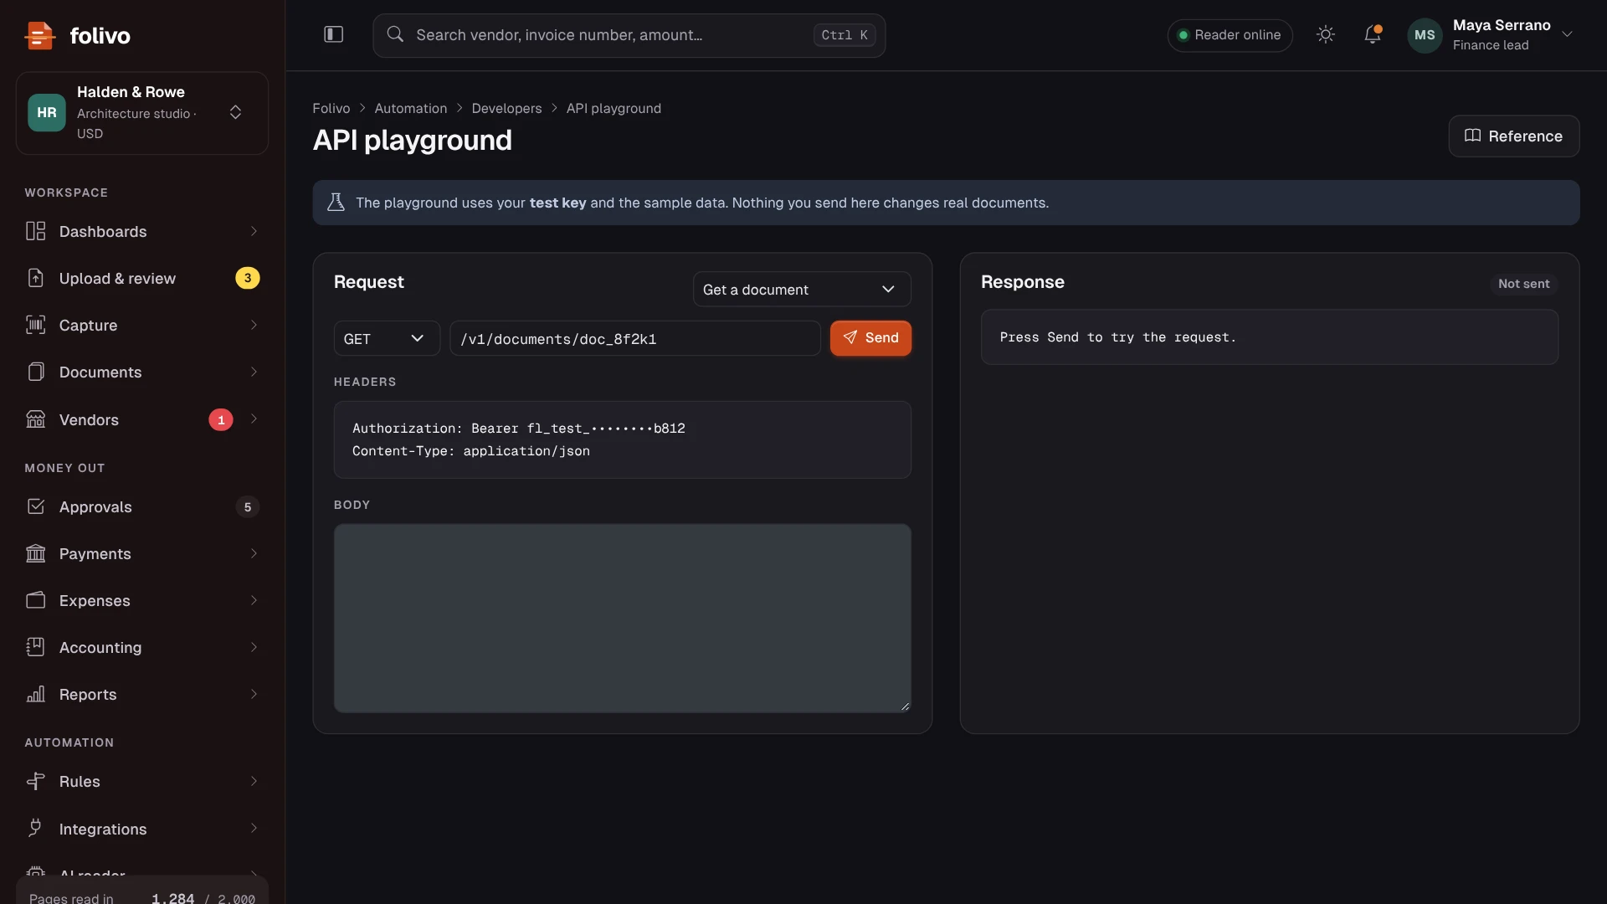Screen dimensions: 1607x904
Task: Send the API request
Action: coord(870,338)
